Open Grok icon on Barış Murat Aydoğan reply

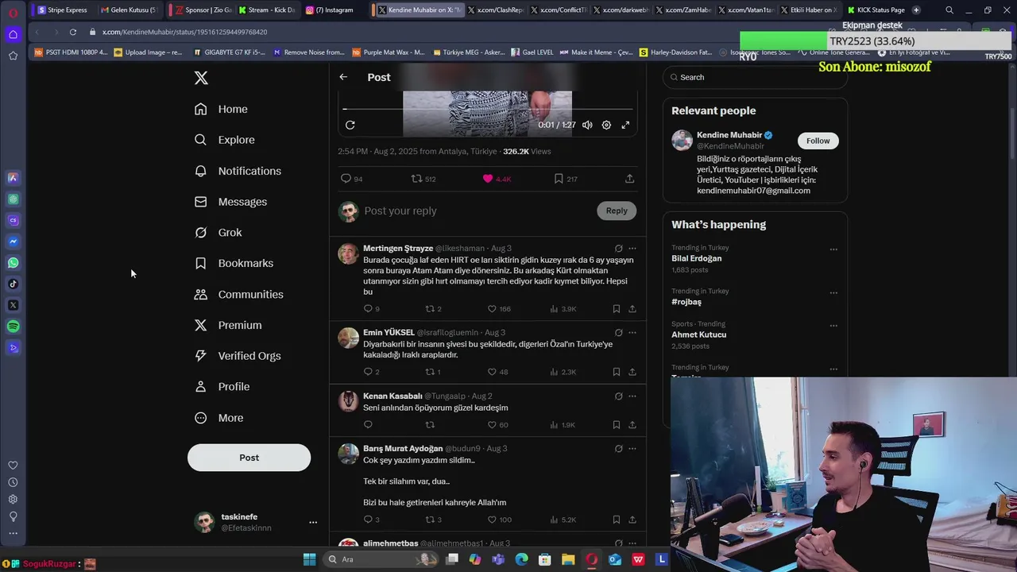[618, 448]
